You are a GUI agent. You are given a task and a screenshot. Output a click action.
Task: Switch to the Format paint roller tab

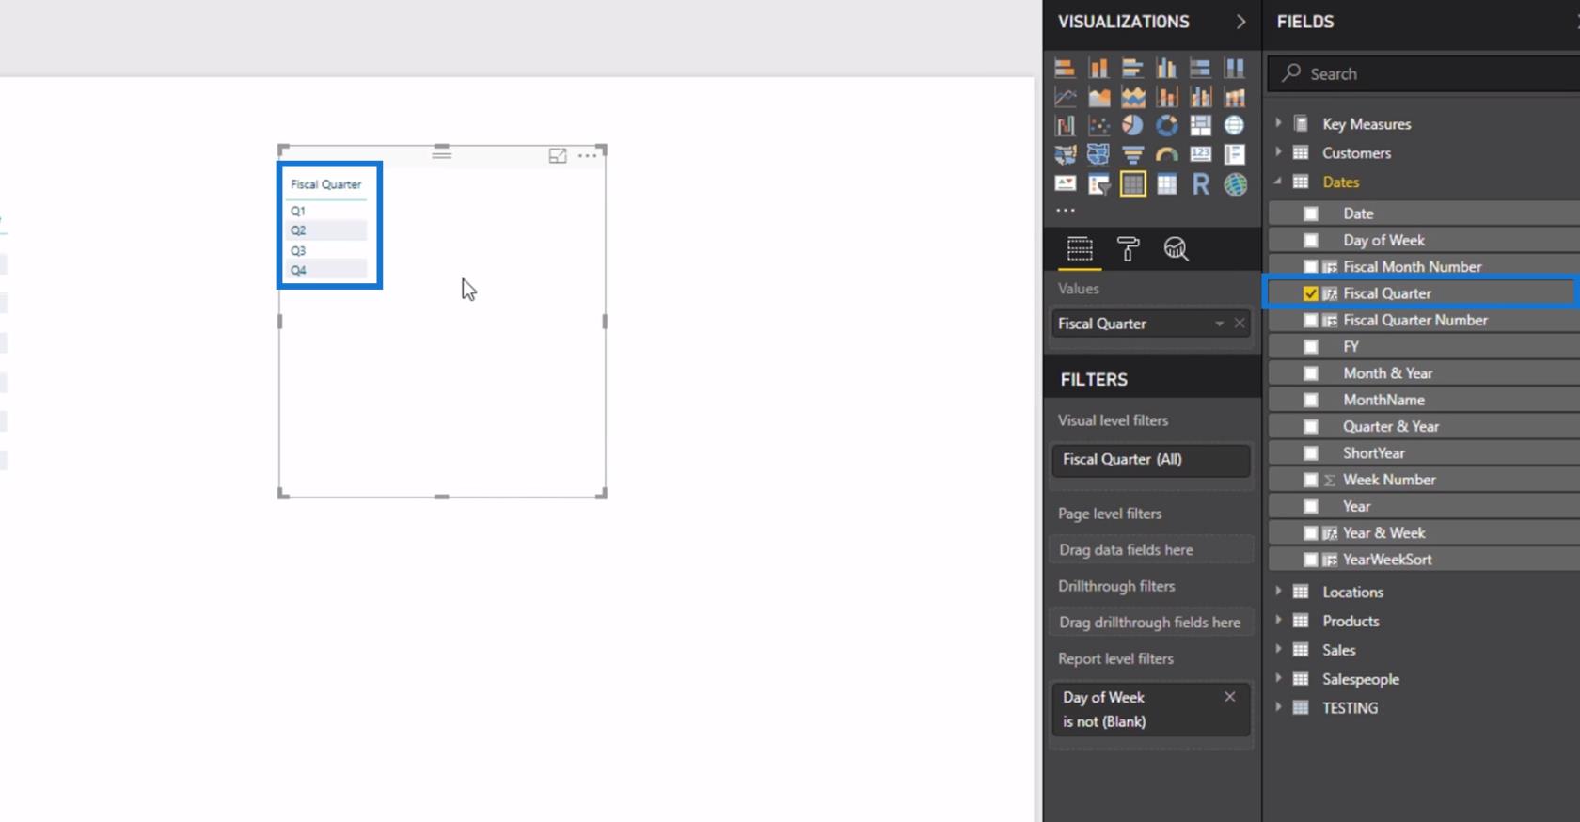[1128, 249]
